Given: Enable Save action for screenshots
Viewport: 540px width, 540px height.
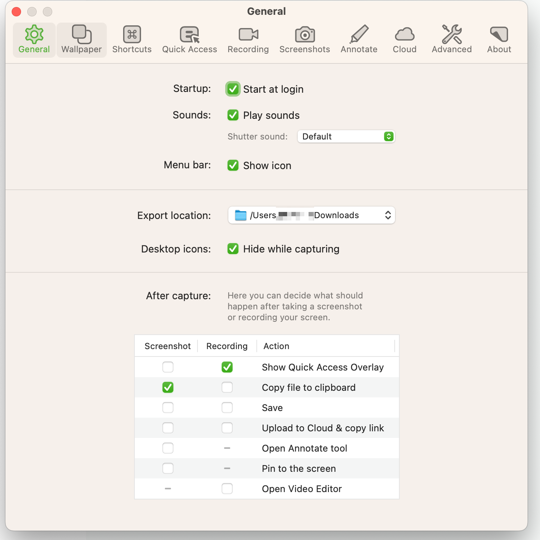Looking at the screenshot, I should pyautogui.click(x=168, y=408).
